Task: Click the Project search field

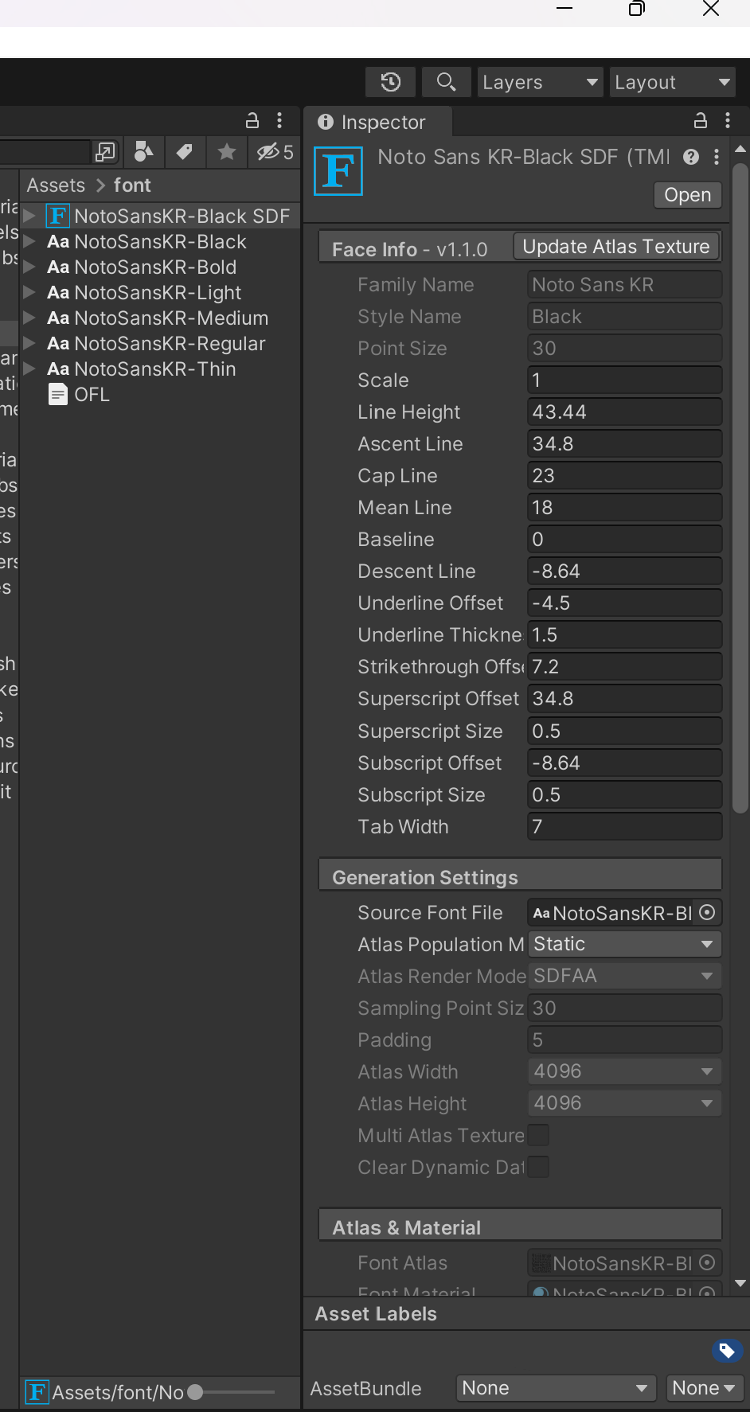Action: click(x=45, y=151)
